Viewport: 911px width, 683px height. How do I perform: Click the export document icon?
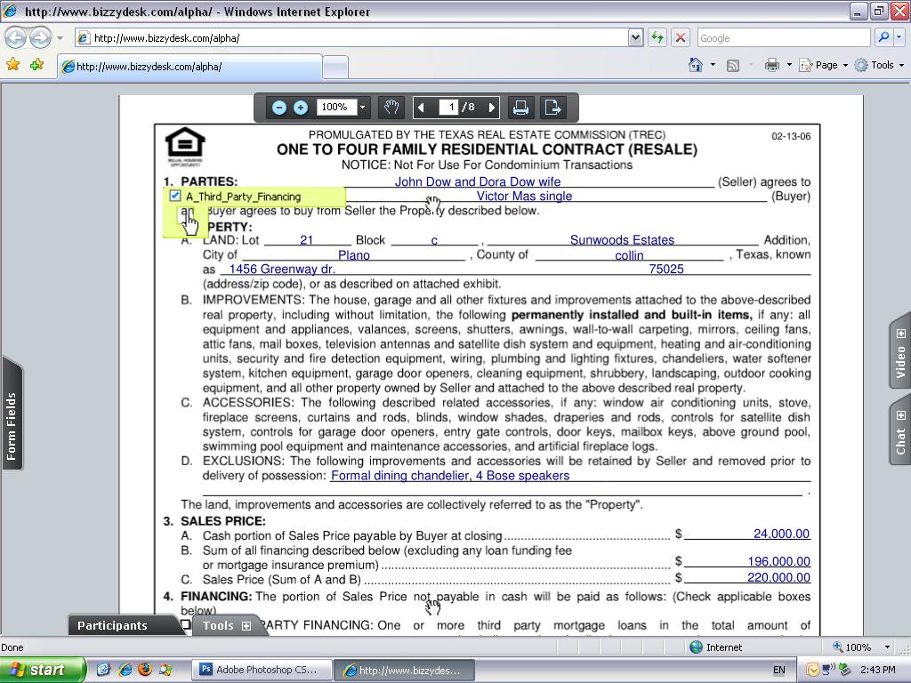pyautogui.click(x=552, y=108)
